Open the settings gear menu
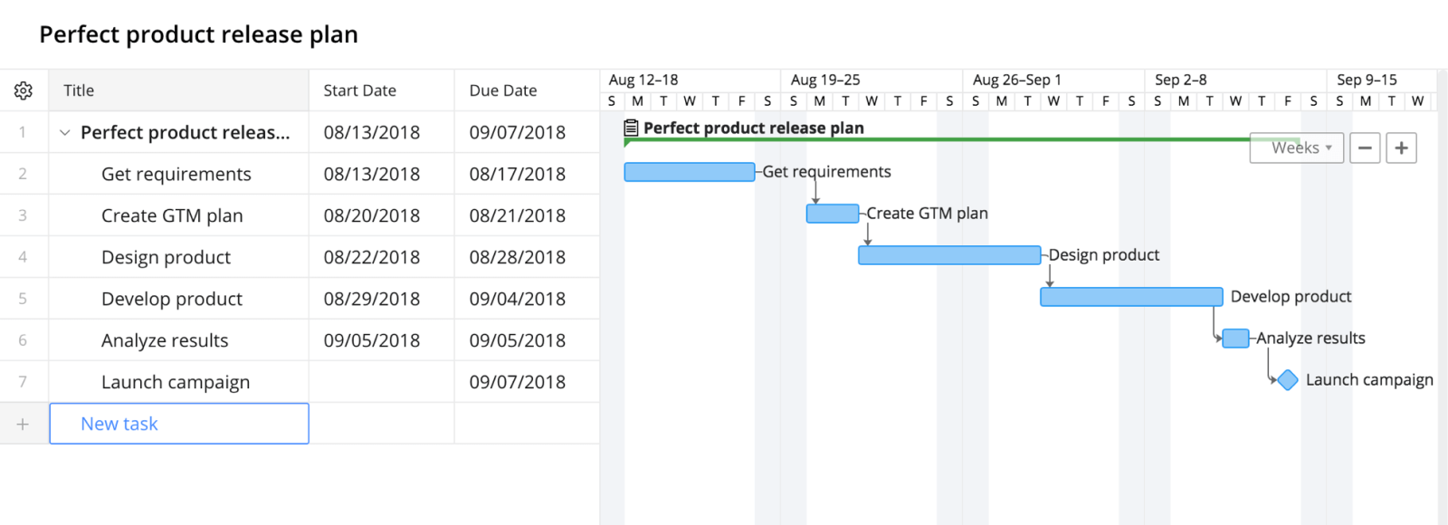 [x=23, y=90]
